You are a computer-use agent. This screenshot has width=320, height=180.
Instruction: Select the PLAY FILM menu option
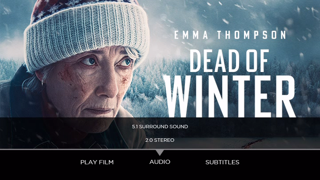[x=97, y=162]
